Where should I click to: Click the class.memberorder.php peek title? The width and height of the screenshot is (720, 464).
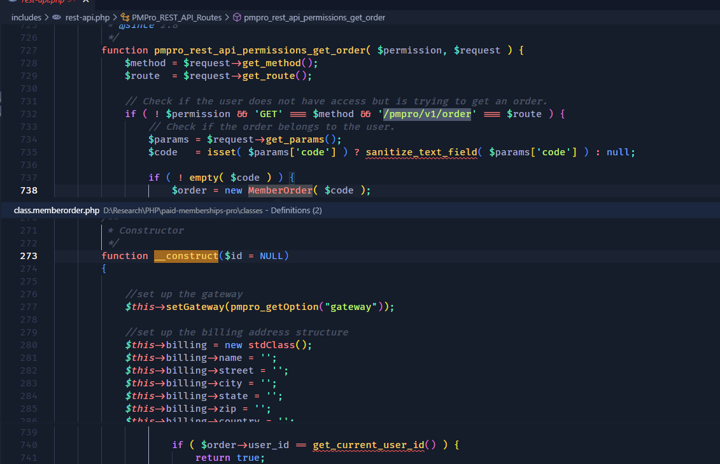coord(57,210)
